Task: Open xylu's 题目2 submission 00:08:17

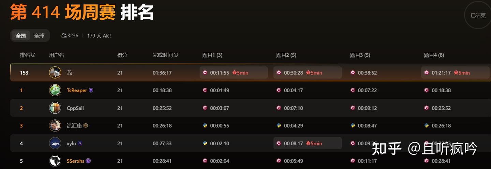Action: (308, 143)
